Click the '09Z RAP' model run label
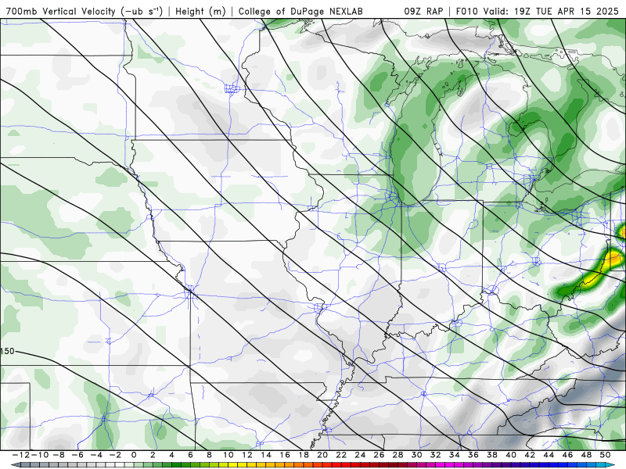Image resolution: width=626 pixels, height=469 pixels. (423, 11)
